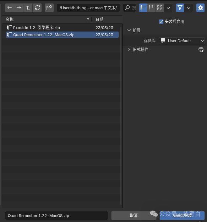The image size is (207, 222).
Task: Click the date of Exoside file
Action: click(x=104, y=28)
